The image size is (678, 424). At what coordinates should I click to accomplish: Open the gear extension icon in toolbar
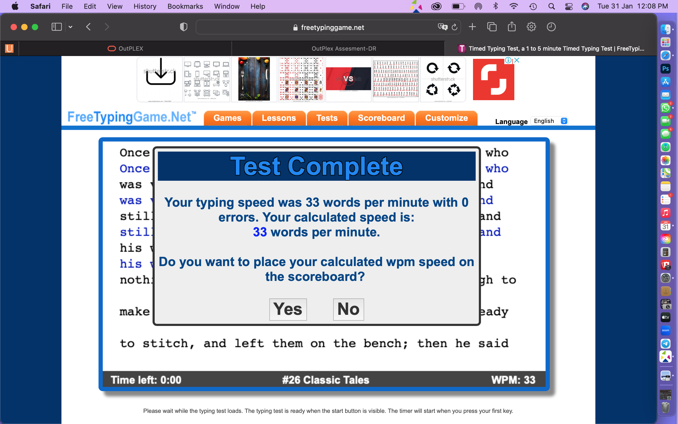531,27
